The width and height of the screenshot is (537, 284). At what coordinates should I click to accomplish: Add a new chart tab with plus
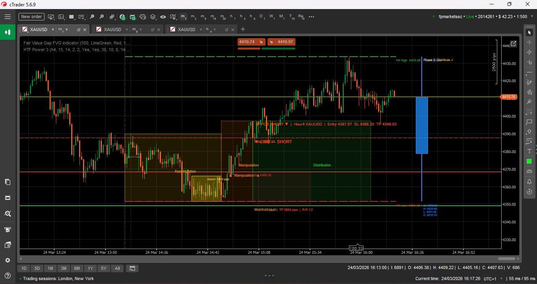pyautogui.click(x=243, y=30)
